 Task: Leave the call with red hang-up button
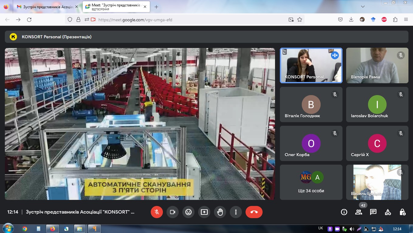tap(254, 212)
